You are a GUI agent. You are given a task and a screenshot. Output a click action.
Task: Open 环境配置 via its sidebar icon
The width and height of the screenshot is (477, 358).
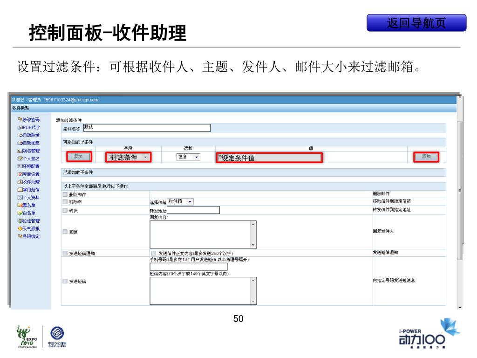20,166
